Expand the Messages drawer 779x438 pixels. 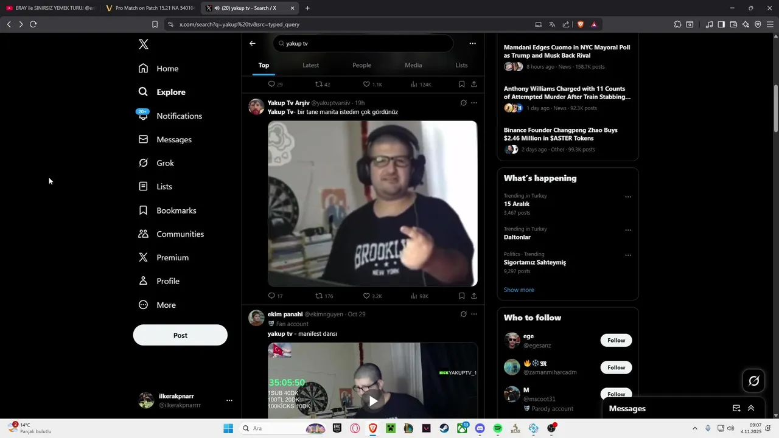(751, 409)
